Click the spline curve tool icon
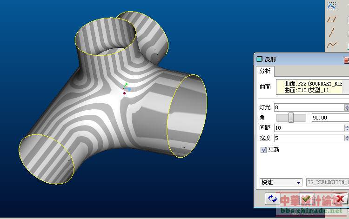Image resolution: width=349 pixels, height=219 pixels. (x=331, y=45)
